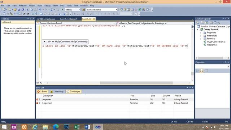The width and height of the screenshot is (231, 130).
Task: Open the ConnectDatabase.Form1 class dropdown
Action: click(x=114, y=23)
